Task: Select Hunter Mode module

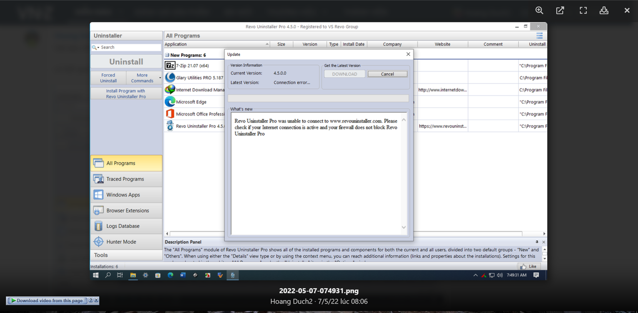Action: [127, 242]
